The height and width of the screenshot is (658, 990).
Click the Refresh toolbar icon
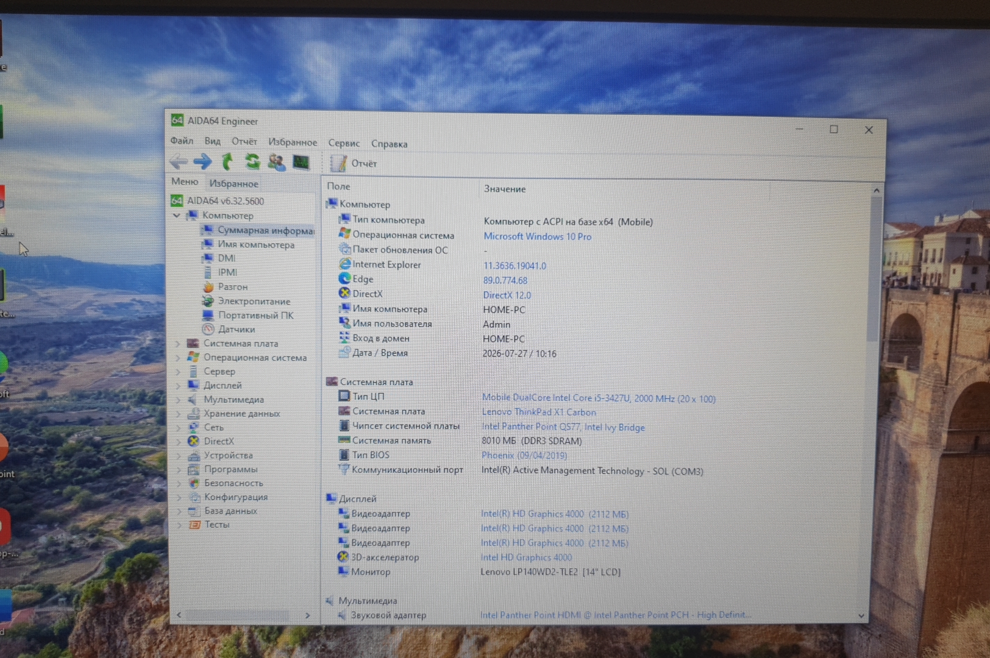(252, 161)
